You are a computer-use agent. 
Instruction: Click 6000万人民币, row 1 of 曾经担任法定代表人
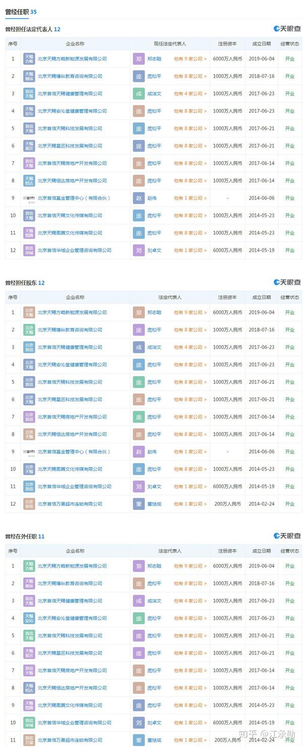[227, 59]
